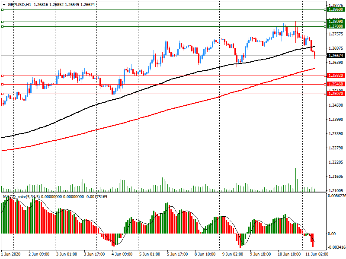Select the 1.25460 red level price label
This screenshot has height=259, width=346.
(x=336, y=84)
